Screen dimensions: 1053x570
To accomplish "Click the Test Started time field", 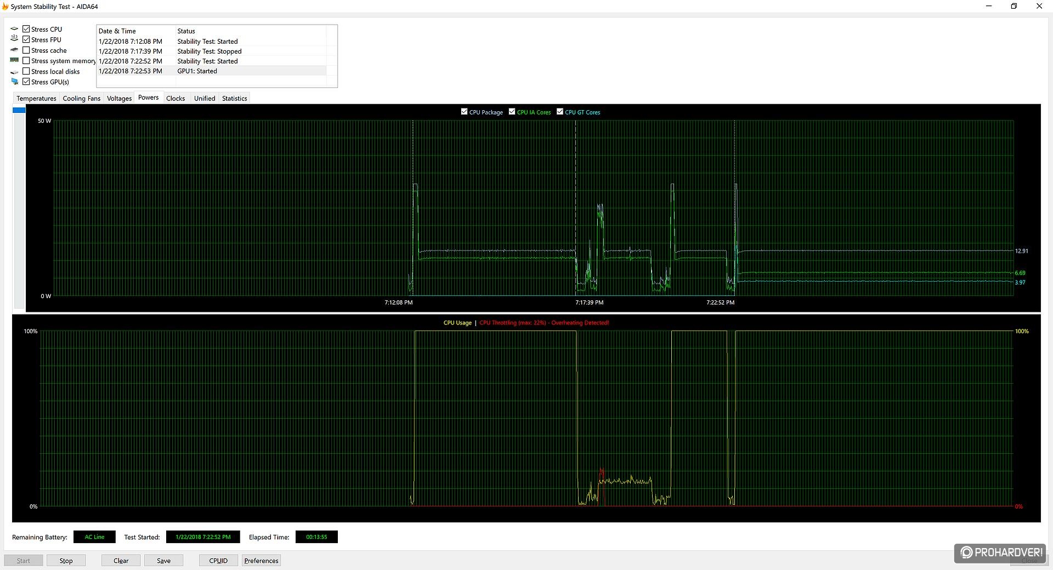I will [x=203, y=537].
